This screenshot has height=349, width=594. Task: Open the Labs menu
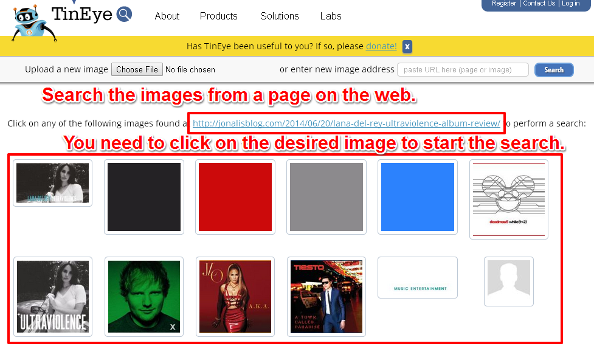(331, 16)
